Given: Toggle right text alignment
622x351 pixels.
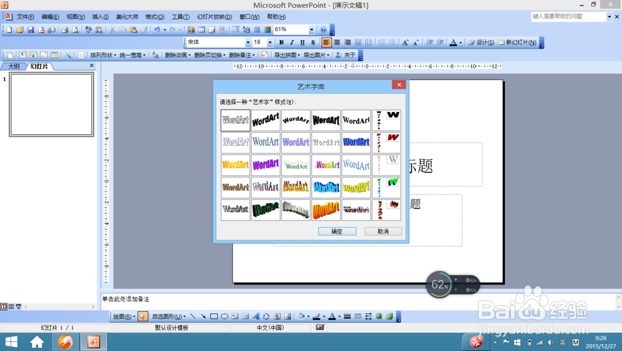Looking at the screenshot, I should pos(348,42).
